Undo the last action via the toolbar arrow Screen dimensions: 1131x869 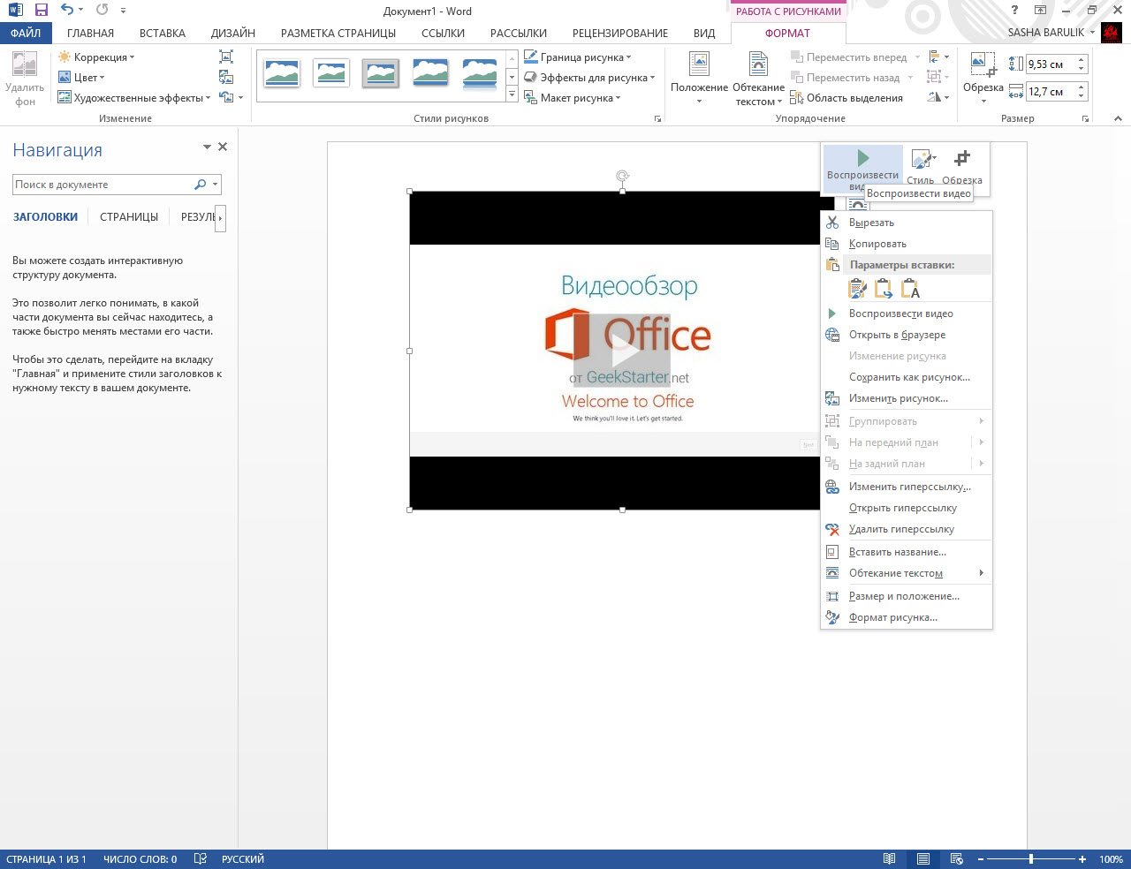pos(67,11)
